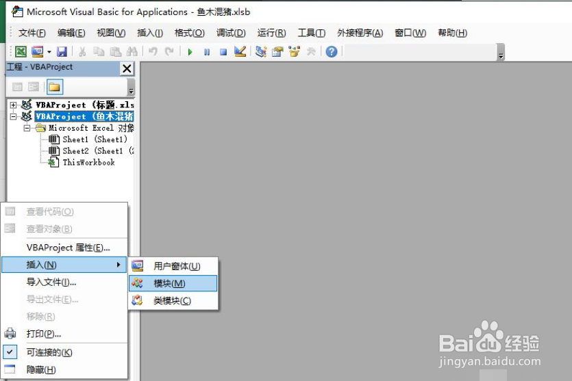
Task: Select VBAProject (鱼木混猪) in the tree
Action: click(x=84, y=116)
